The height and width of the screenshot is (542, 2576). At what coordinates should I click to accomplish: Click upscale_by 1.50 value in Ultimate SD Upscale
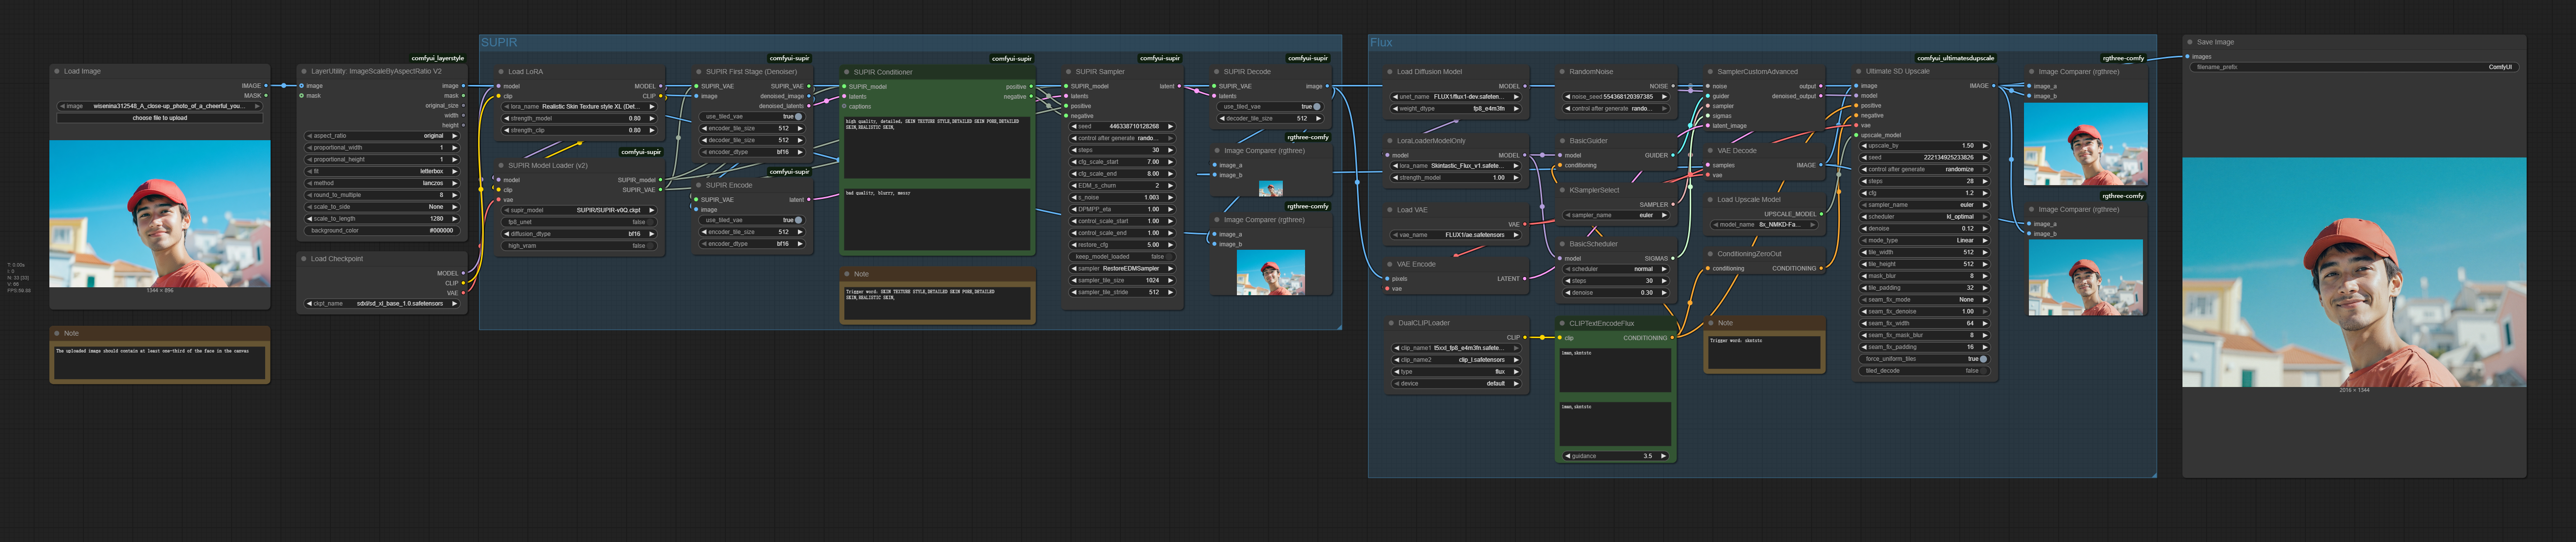[x=1967, y=146]
